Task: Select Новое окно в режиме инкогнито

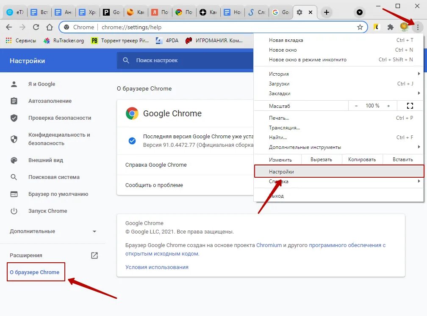Action: (338, 60)
